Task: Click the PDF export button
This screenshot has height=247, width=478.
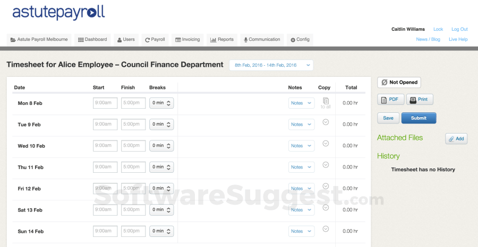Action: (390, 99)
